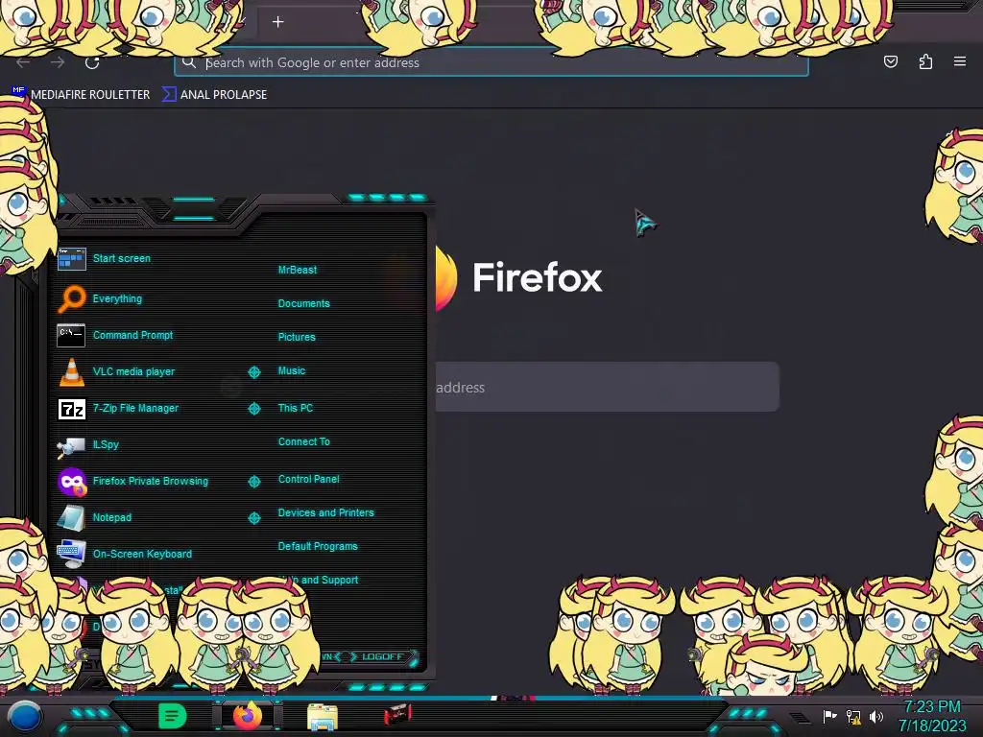Viewport: 983px width, 737px height.
Task: Open Music from start menu
Action: [292, 371]
